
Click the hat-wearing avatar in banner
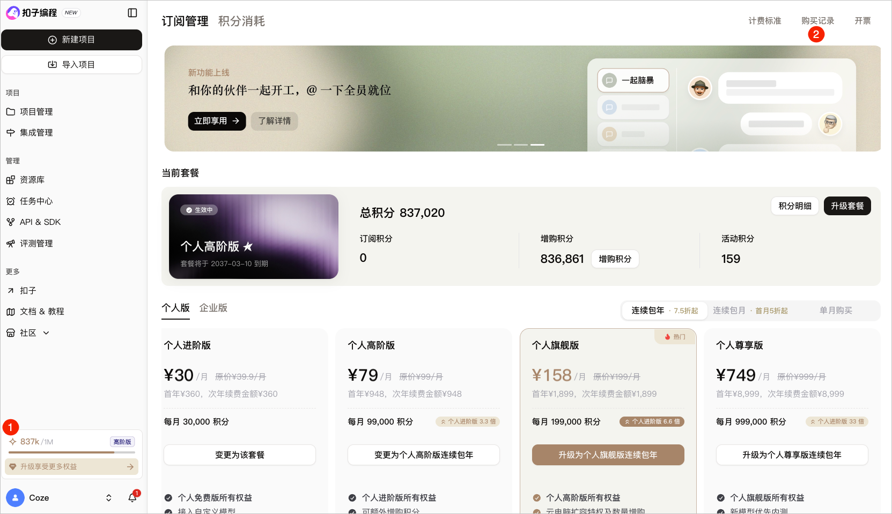click(700, 88)
